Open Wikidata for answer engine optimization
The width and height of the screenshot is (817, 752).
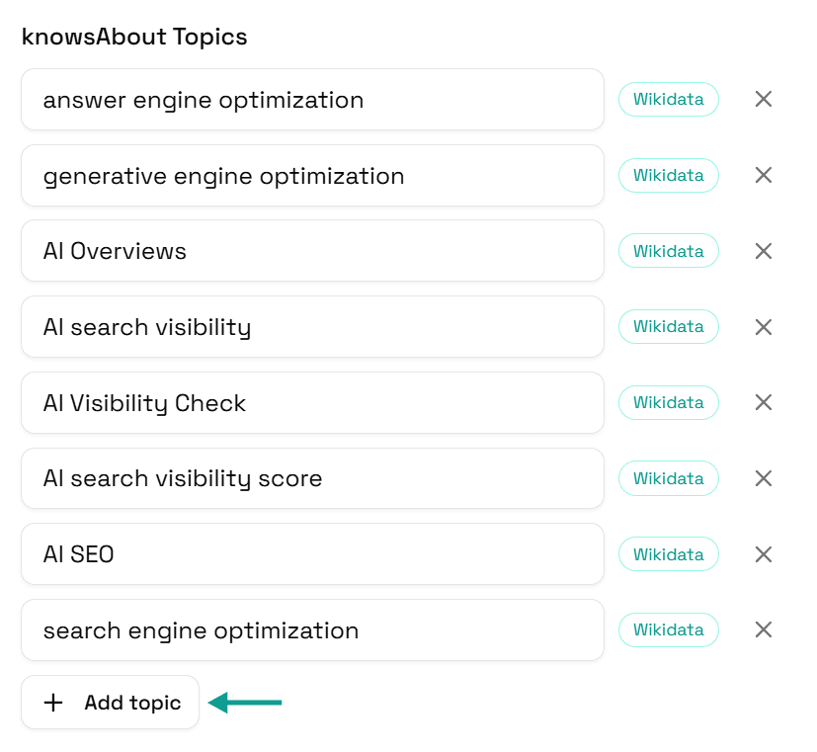(x=669, y=99)
